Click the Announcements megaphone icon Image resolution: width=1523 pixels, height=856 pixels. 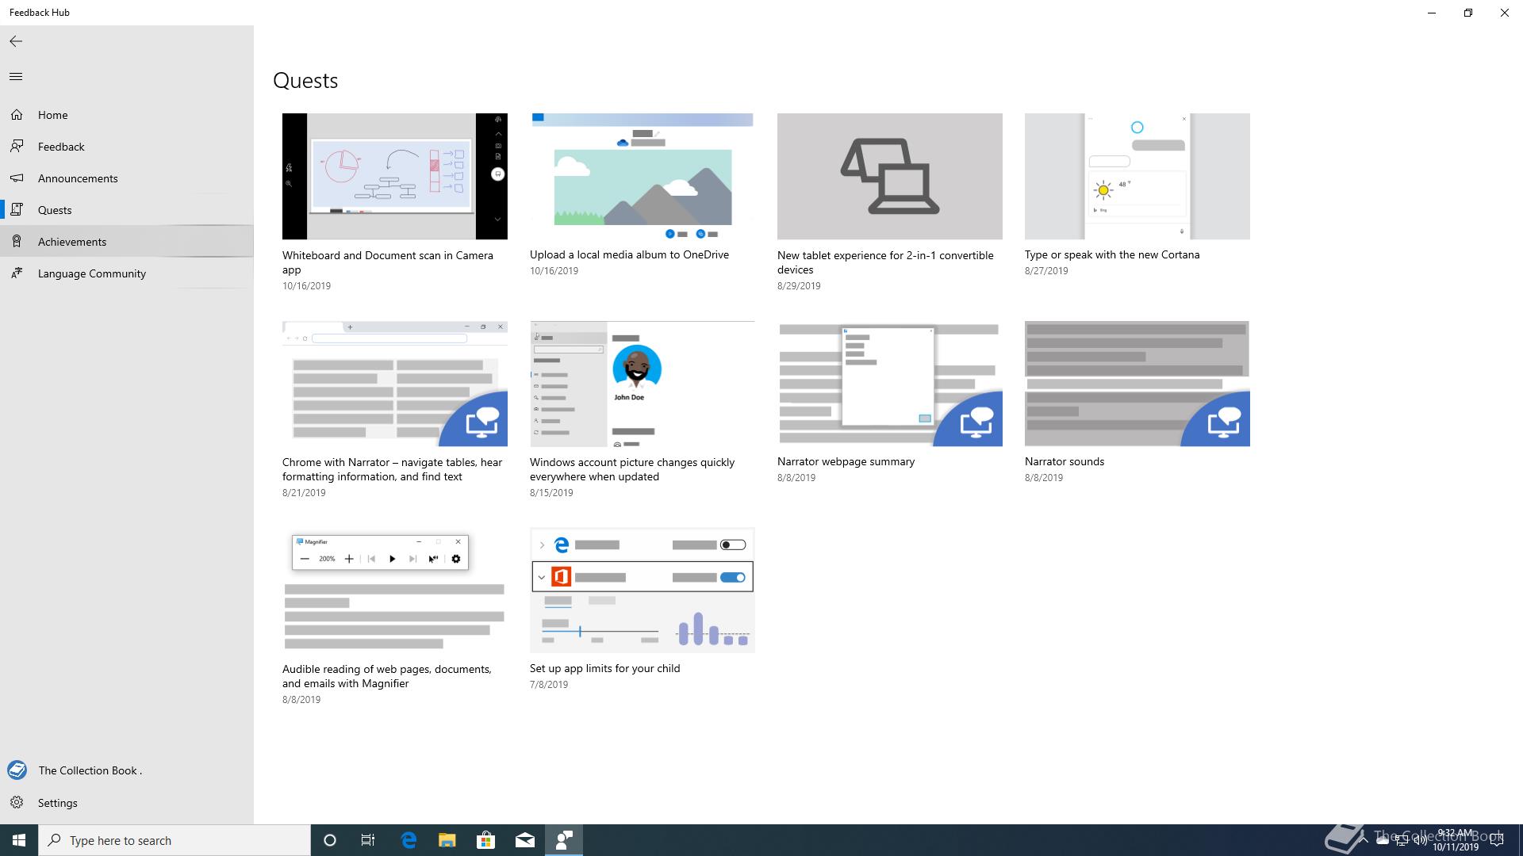click(17, 178)
